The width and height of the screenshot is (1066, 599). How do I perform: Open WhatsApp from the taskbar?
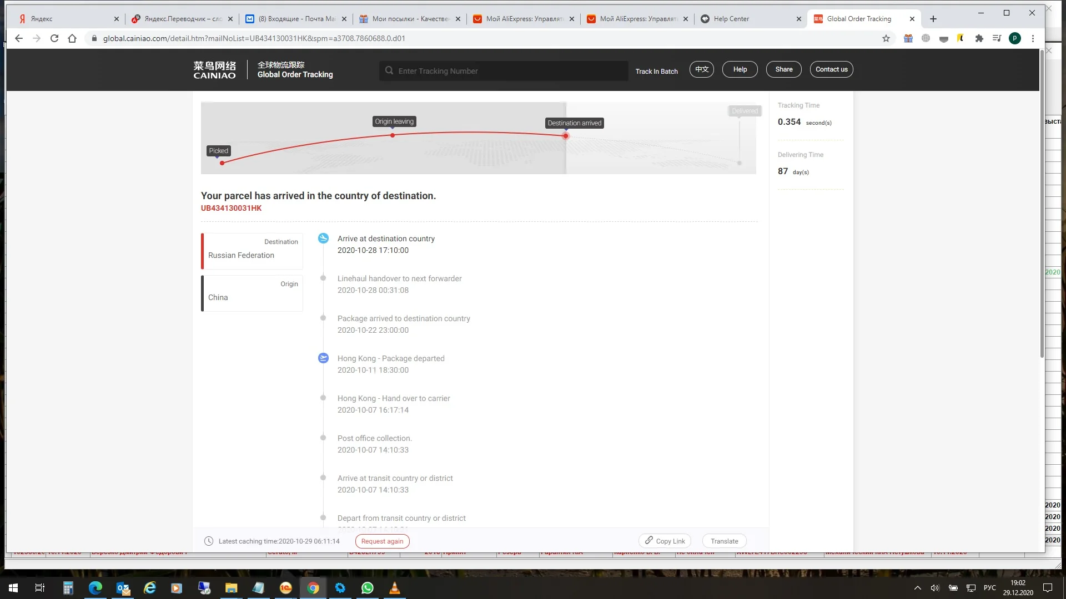pos(367,588)
